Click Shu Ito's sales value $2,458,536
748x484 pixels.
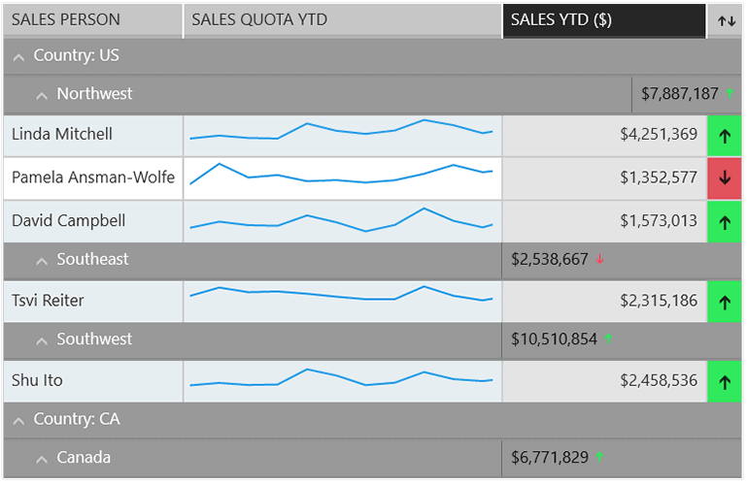[x=659, y=380]
